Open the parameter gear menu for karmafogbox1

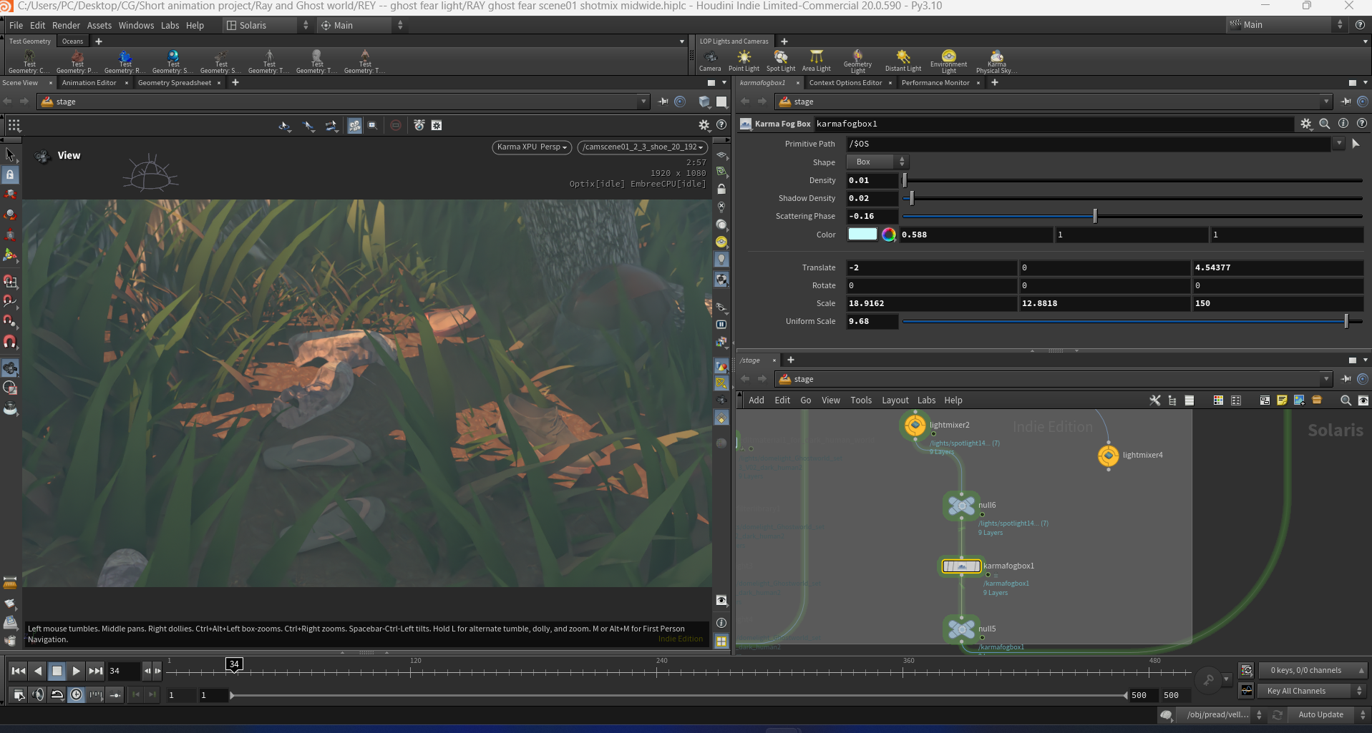1306,124
